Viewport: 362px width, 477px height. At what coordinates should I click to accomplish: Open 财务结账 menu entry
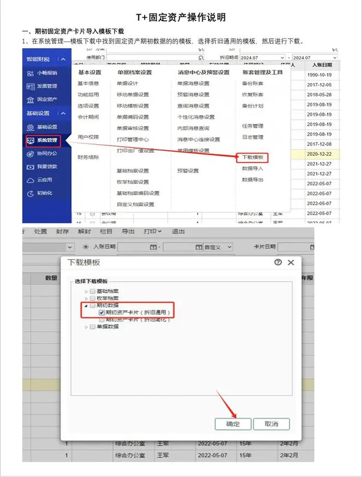click(x=88, y=157)
